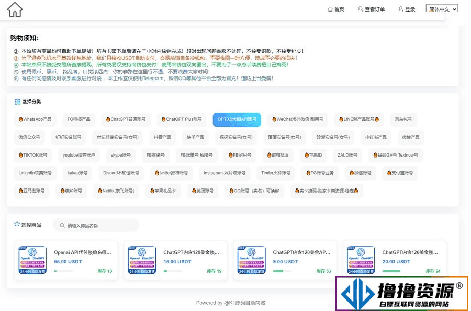Pick the 亚马逊账号 category
The height and width of the screenshot is (311, 471).
pos(32,191)
